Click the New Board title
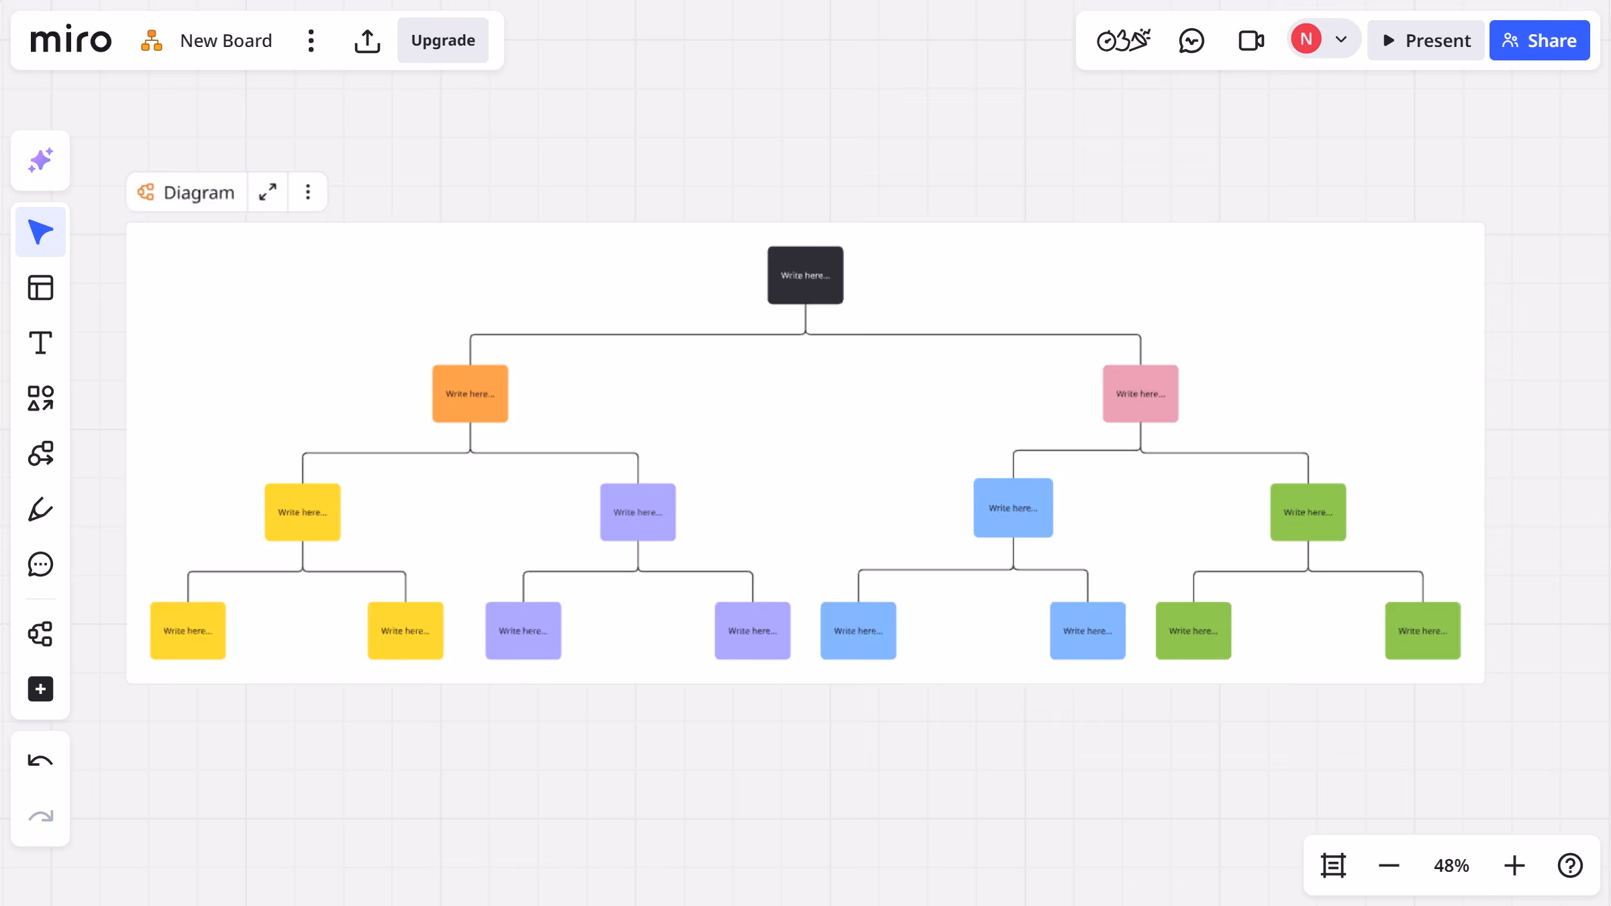The height and width of the screenshot is (906, 1611). (226, 41)
